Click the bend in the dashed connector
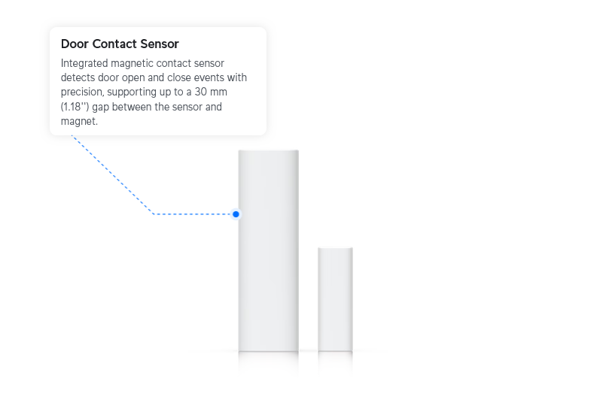The height and width of the screenshot is (409, 597). [x=154, y=214]
